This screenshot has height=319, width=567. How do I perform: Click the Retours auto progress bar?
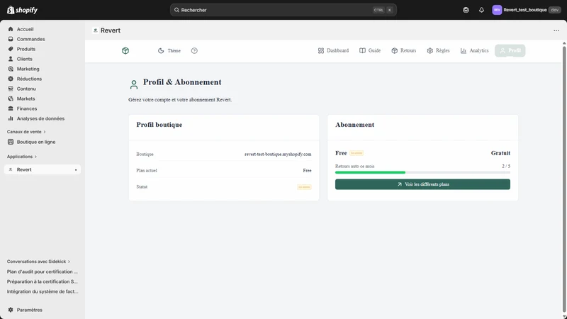click(422, 172)
